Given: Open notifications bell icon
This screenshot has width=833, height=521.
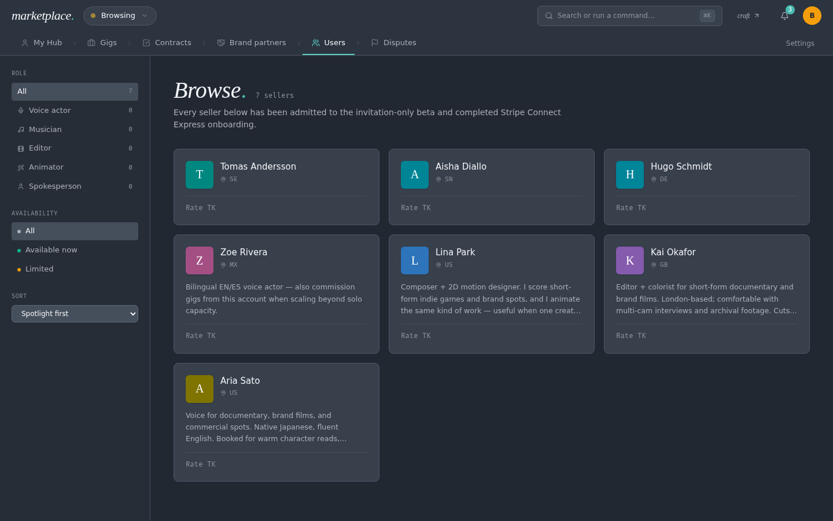Looking at the screenshot, I should click(785, 16).
